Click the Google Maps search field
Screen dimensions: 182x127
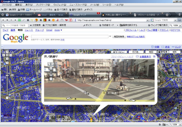70,37
